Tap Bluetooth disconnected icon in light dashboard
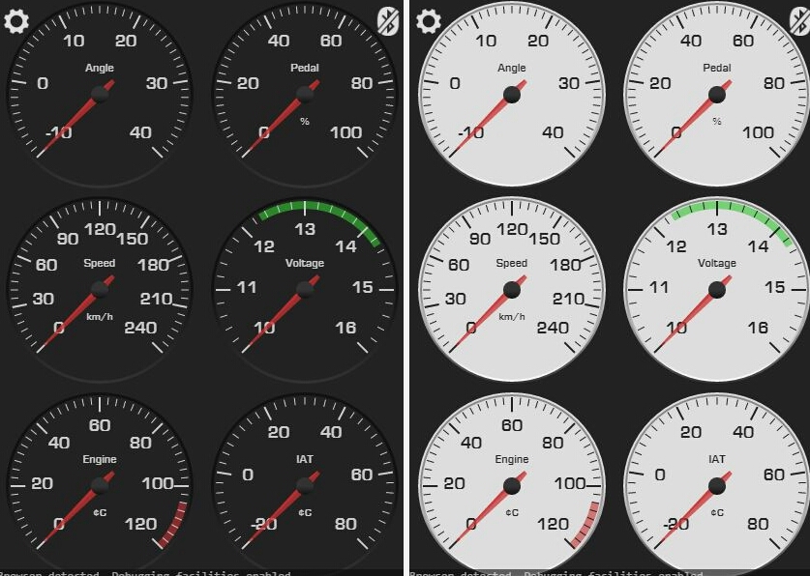Image resolution: width=810 pixels, height=576 pixels. (799, 20)
